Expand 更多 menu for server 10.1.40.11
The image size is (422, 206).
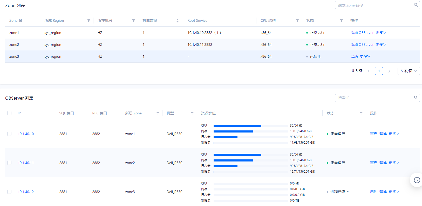pyautogui.click(x=394, y=163)
